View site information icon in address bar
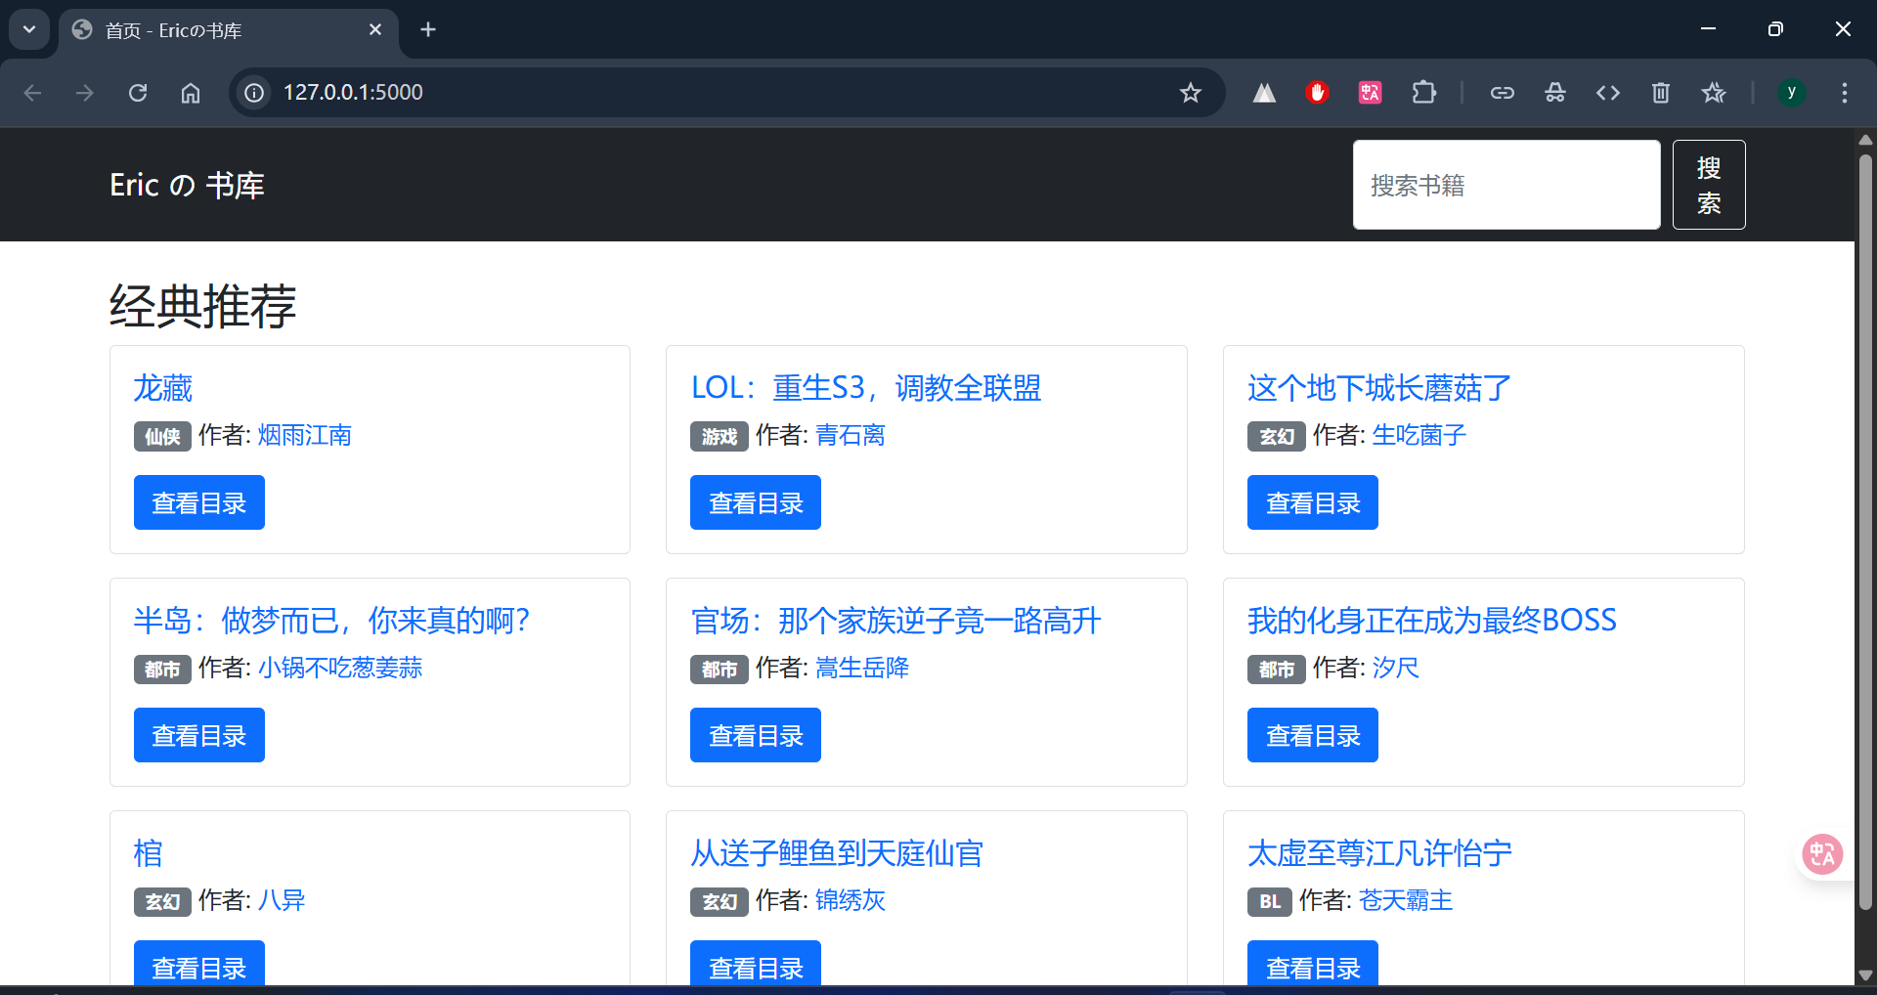 pyautogui.click(x=254, y=93)
